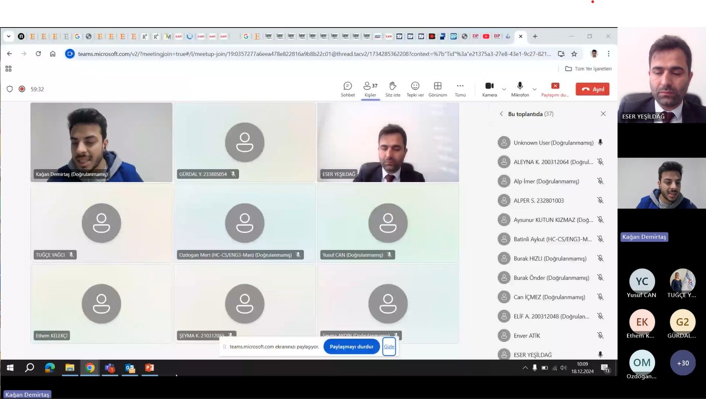Click the blue Paylaşmayı durdur button
Screen dimensions: 706x399
pos(351,346)
